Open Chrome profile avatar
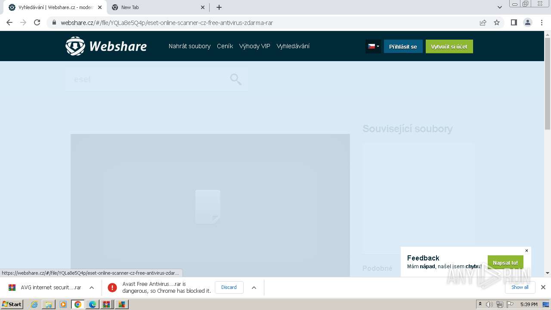 click(x=528, y=22)
